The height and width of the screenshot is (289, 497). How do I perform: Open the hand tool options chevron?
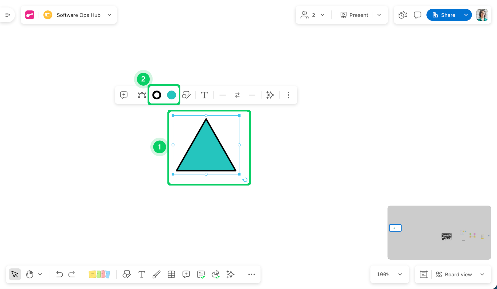click(40, 274)
